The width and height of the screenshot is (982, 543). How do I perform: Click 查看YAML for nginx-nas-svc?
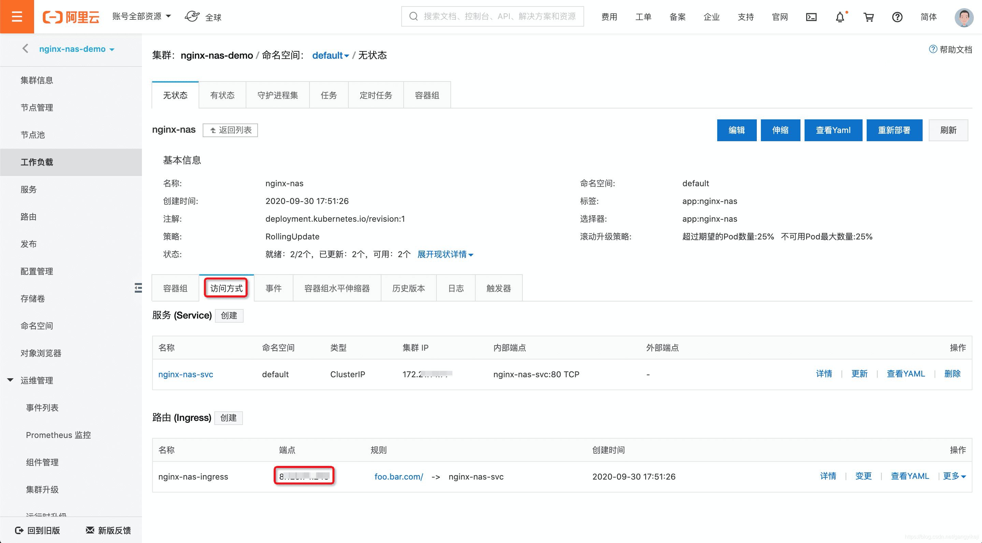[906, 373]
